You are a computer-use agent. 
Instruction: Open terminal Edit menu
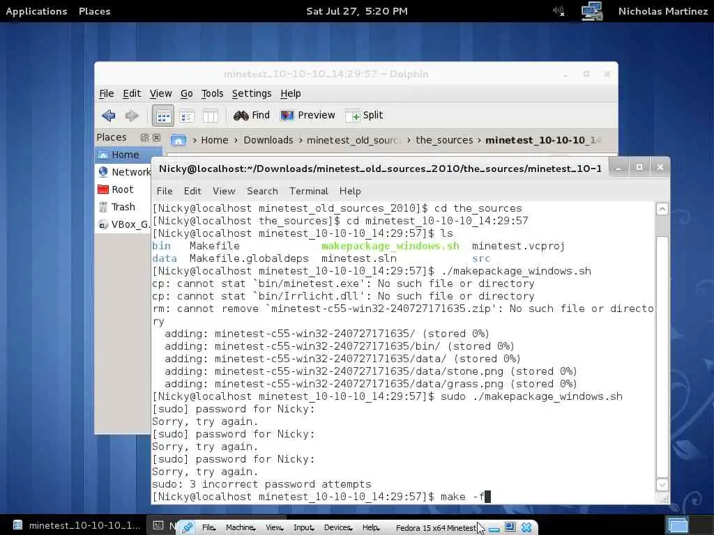click(192, 191)
